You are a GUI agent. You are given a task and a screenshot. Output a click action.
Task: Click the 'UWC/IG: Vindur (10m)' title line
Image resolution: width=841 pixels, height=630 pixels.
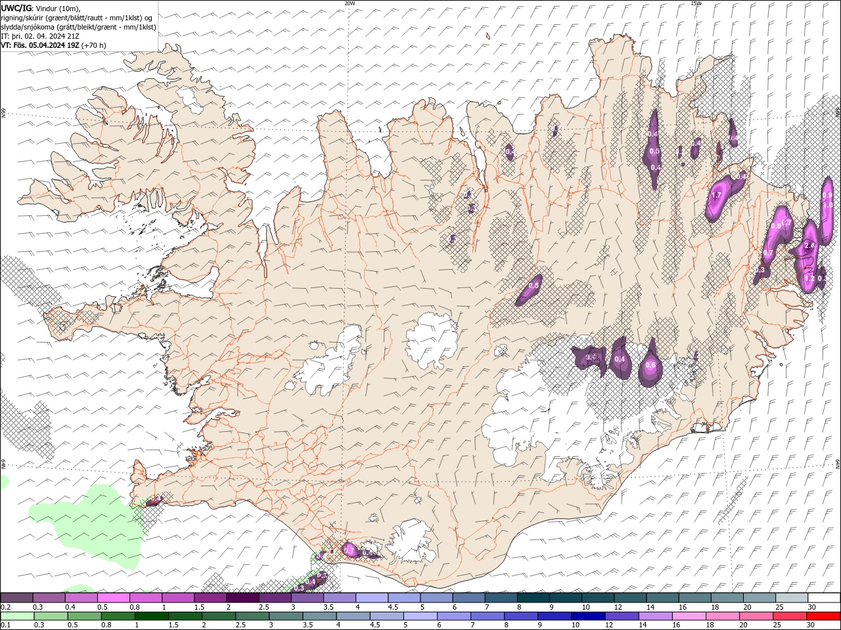[x=41, y=8]
